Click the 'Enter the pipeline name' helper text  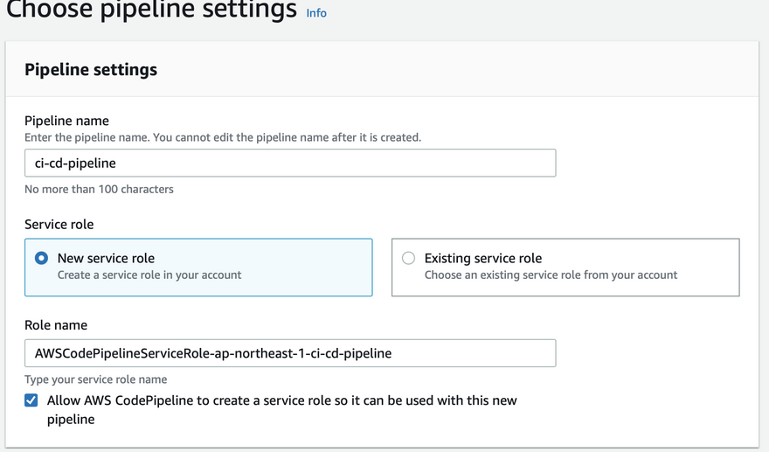(x=222, y=137)
